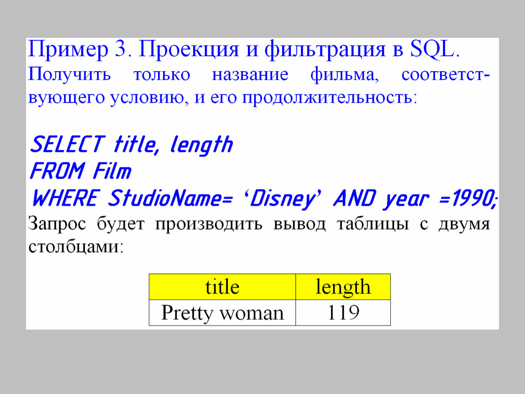Select the yellow "length" header cell
Screen dimensions: 525x394
point(343,287)
